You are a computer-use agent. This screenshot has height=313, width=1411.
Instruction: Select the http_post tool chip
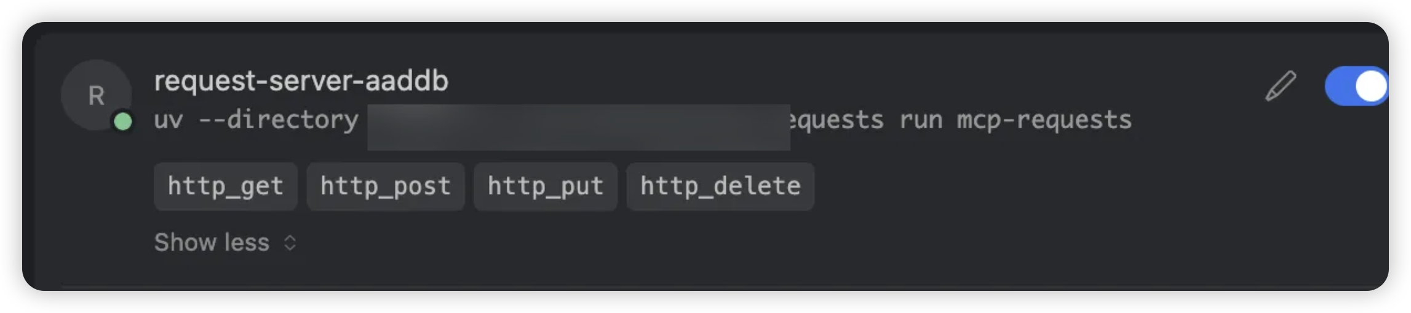pyautogui.click(x=386, y=187)
